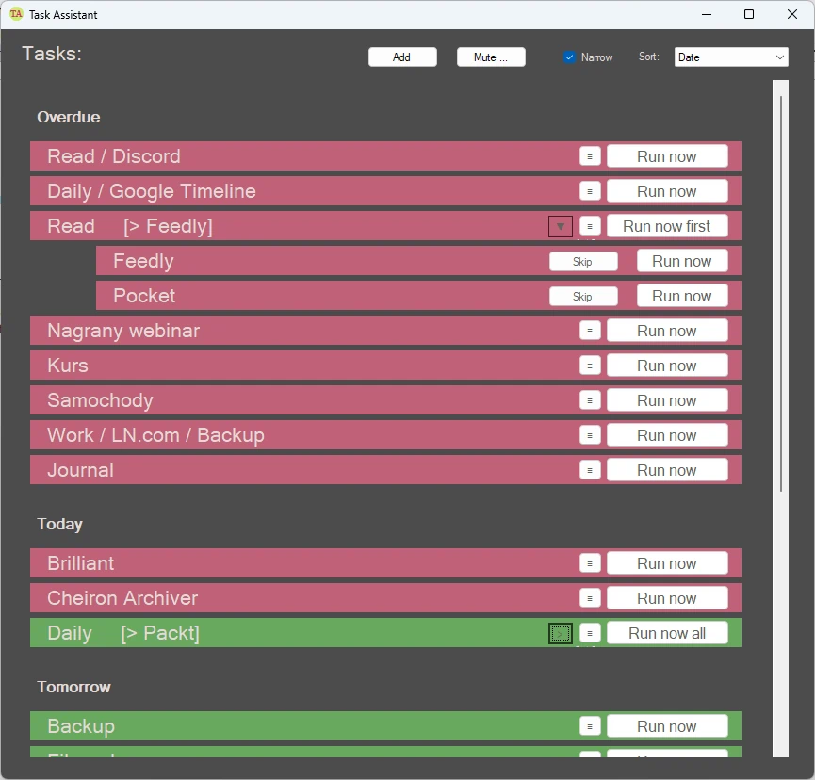The image size is (815, 780).
Task: Click menu icon on Daily / Google Timeline row
Action: pos(590,191)
